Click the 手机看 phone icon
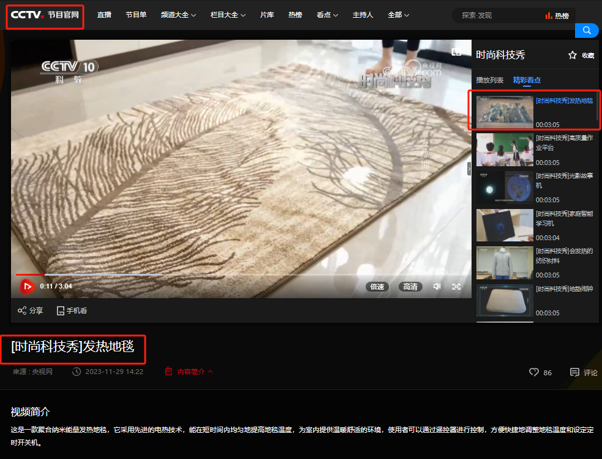602x459 pixels. (61, 310)
